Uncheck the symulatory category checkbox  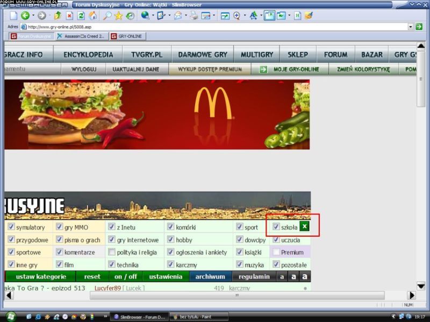(x=11, y=227)
